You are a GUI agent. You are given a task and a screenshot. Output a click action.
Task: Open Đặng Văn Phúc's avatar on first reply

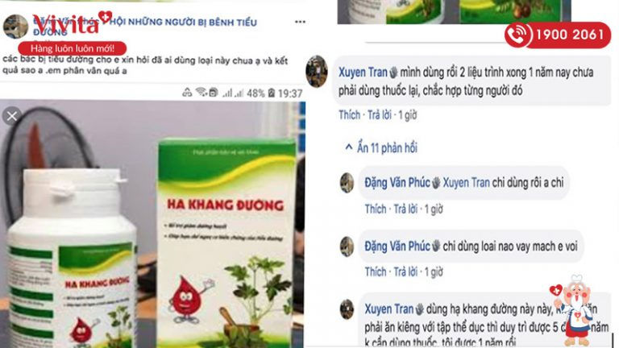coord(347,183)
